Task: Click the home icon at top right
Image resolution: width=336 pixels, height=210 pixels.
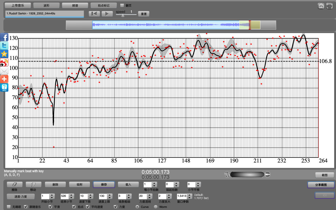Action: pyautogui.click(x=321, y=6)
